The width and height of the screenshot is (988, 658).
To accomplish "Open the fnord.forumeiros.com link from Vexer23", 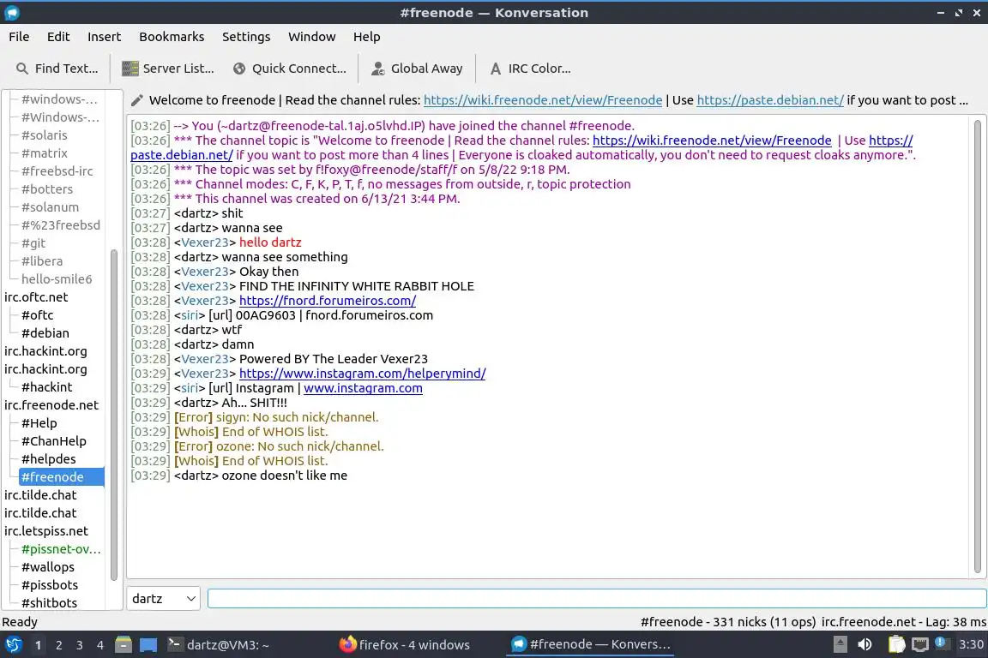I will 328,301.
